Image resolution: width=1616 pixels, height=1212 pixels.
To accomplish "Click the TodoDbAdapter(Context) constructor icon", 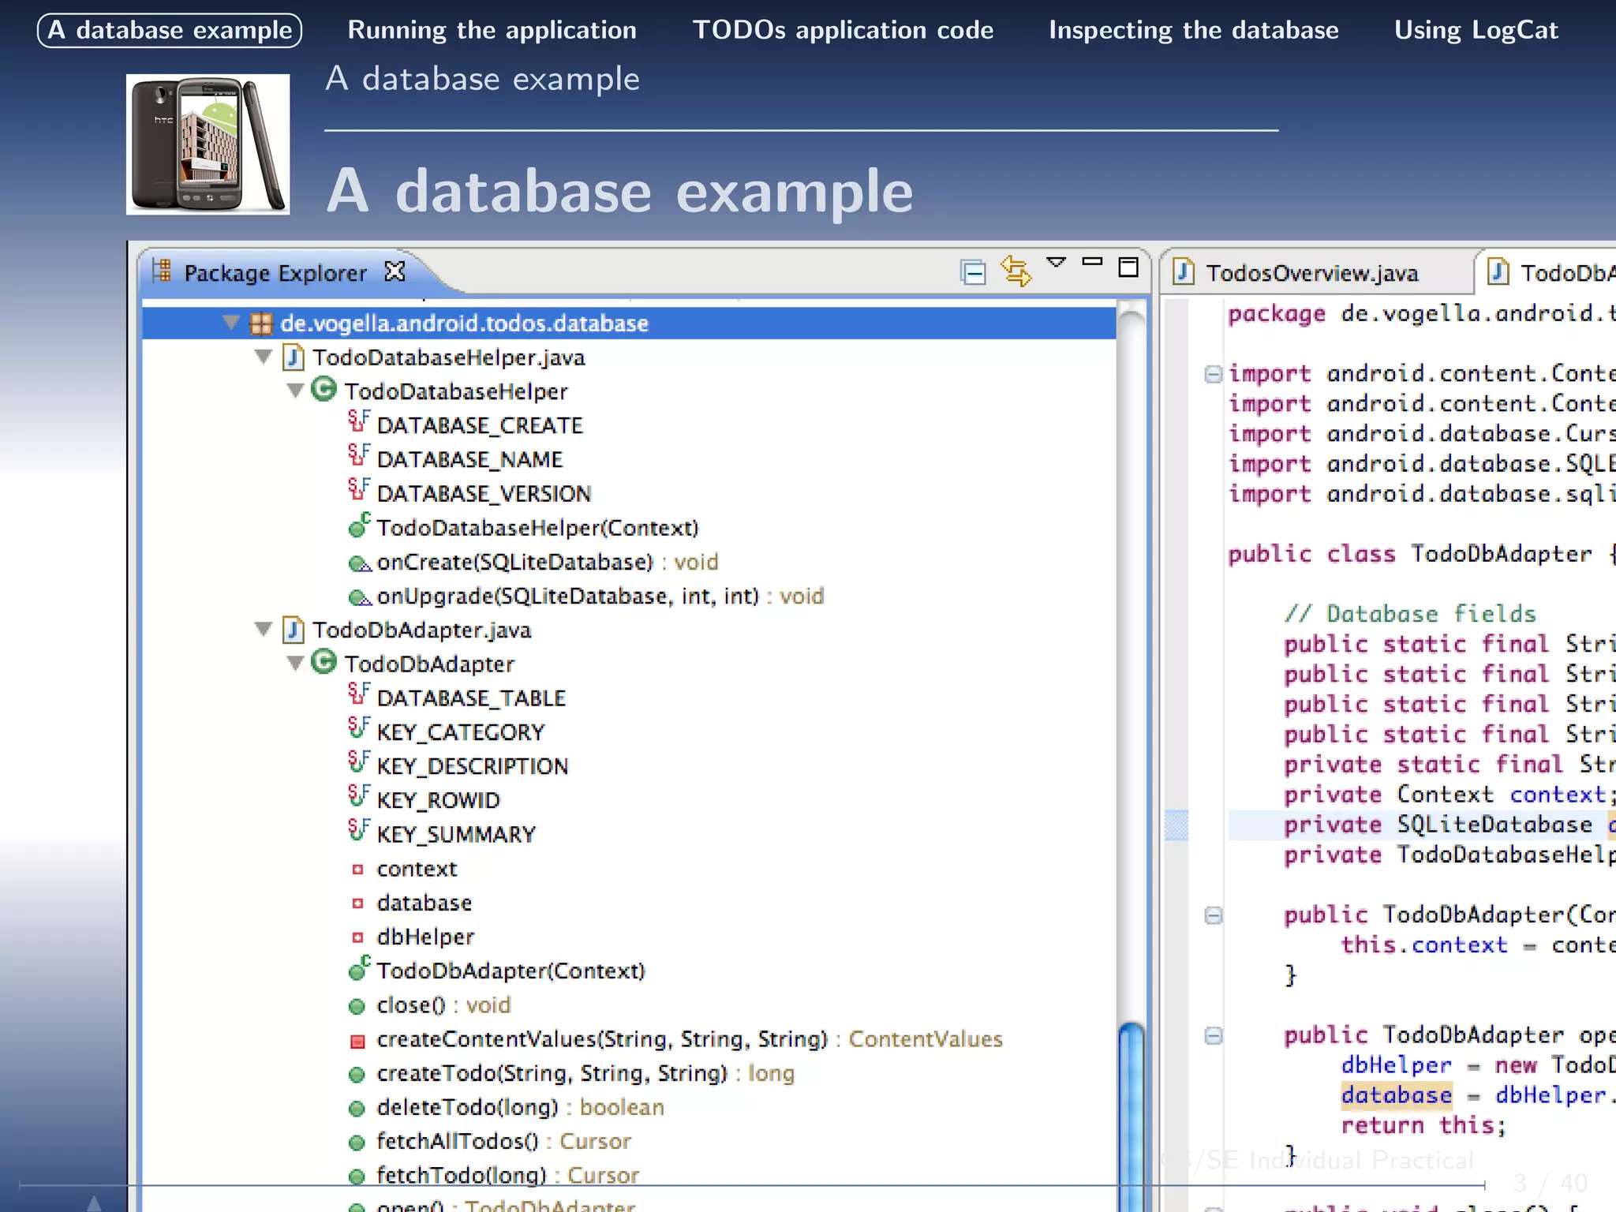I will 359,968.
